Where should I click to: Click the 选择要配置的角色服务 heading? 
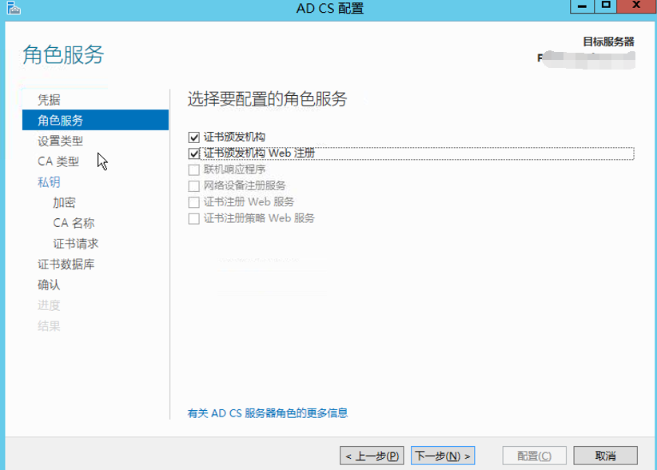[x=267, y=99]
